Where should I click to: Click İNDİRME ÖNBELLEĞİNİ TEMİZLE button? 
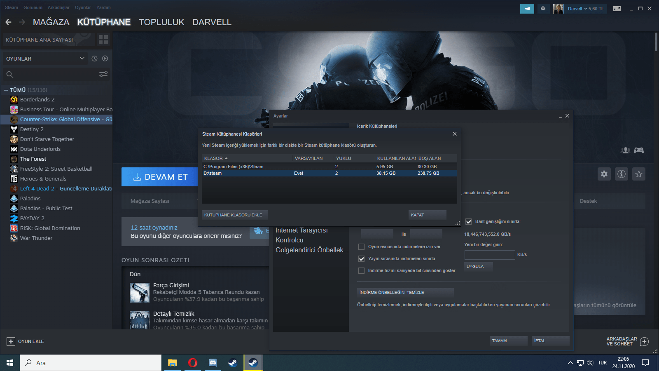(405, 292)
